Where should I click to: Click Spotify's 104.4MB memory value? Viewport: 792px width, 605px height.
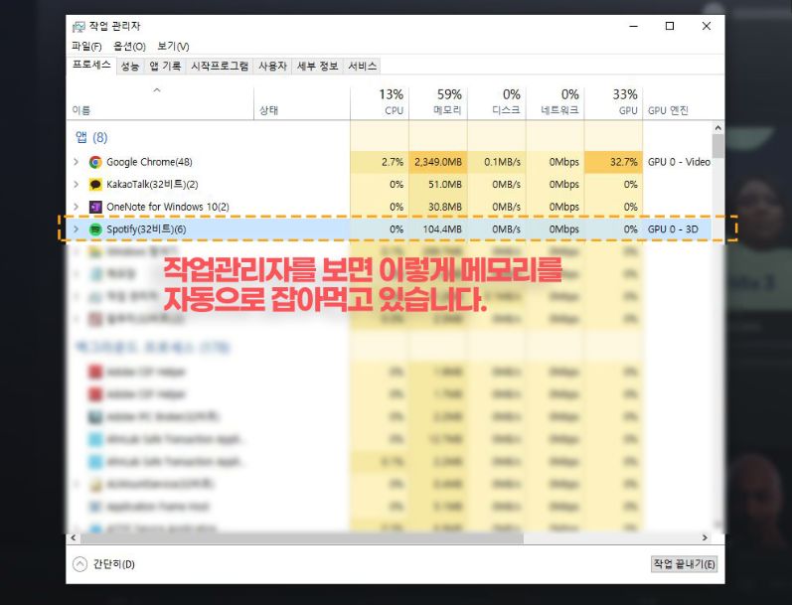tap(438, 229)
